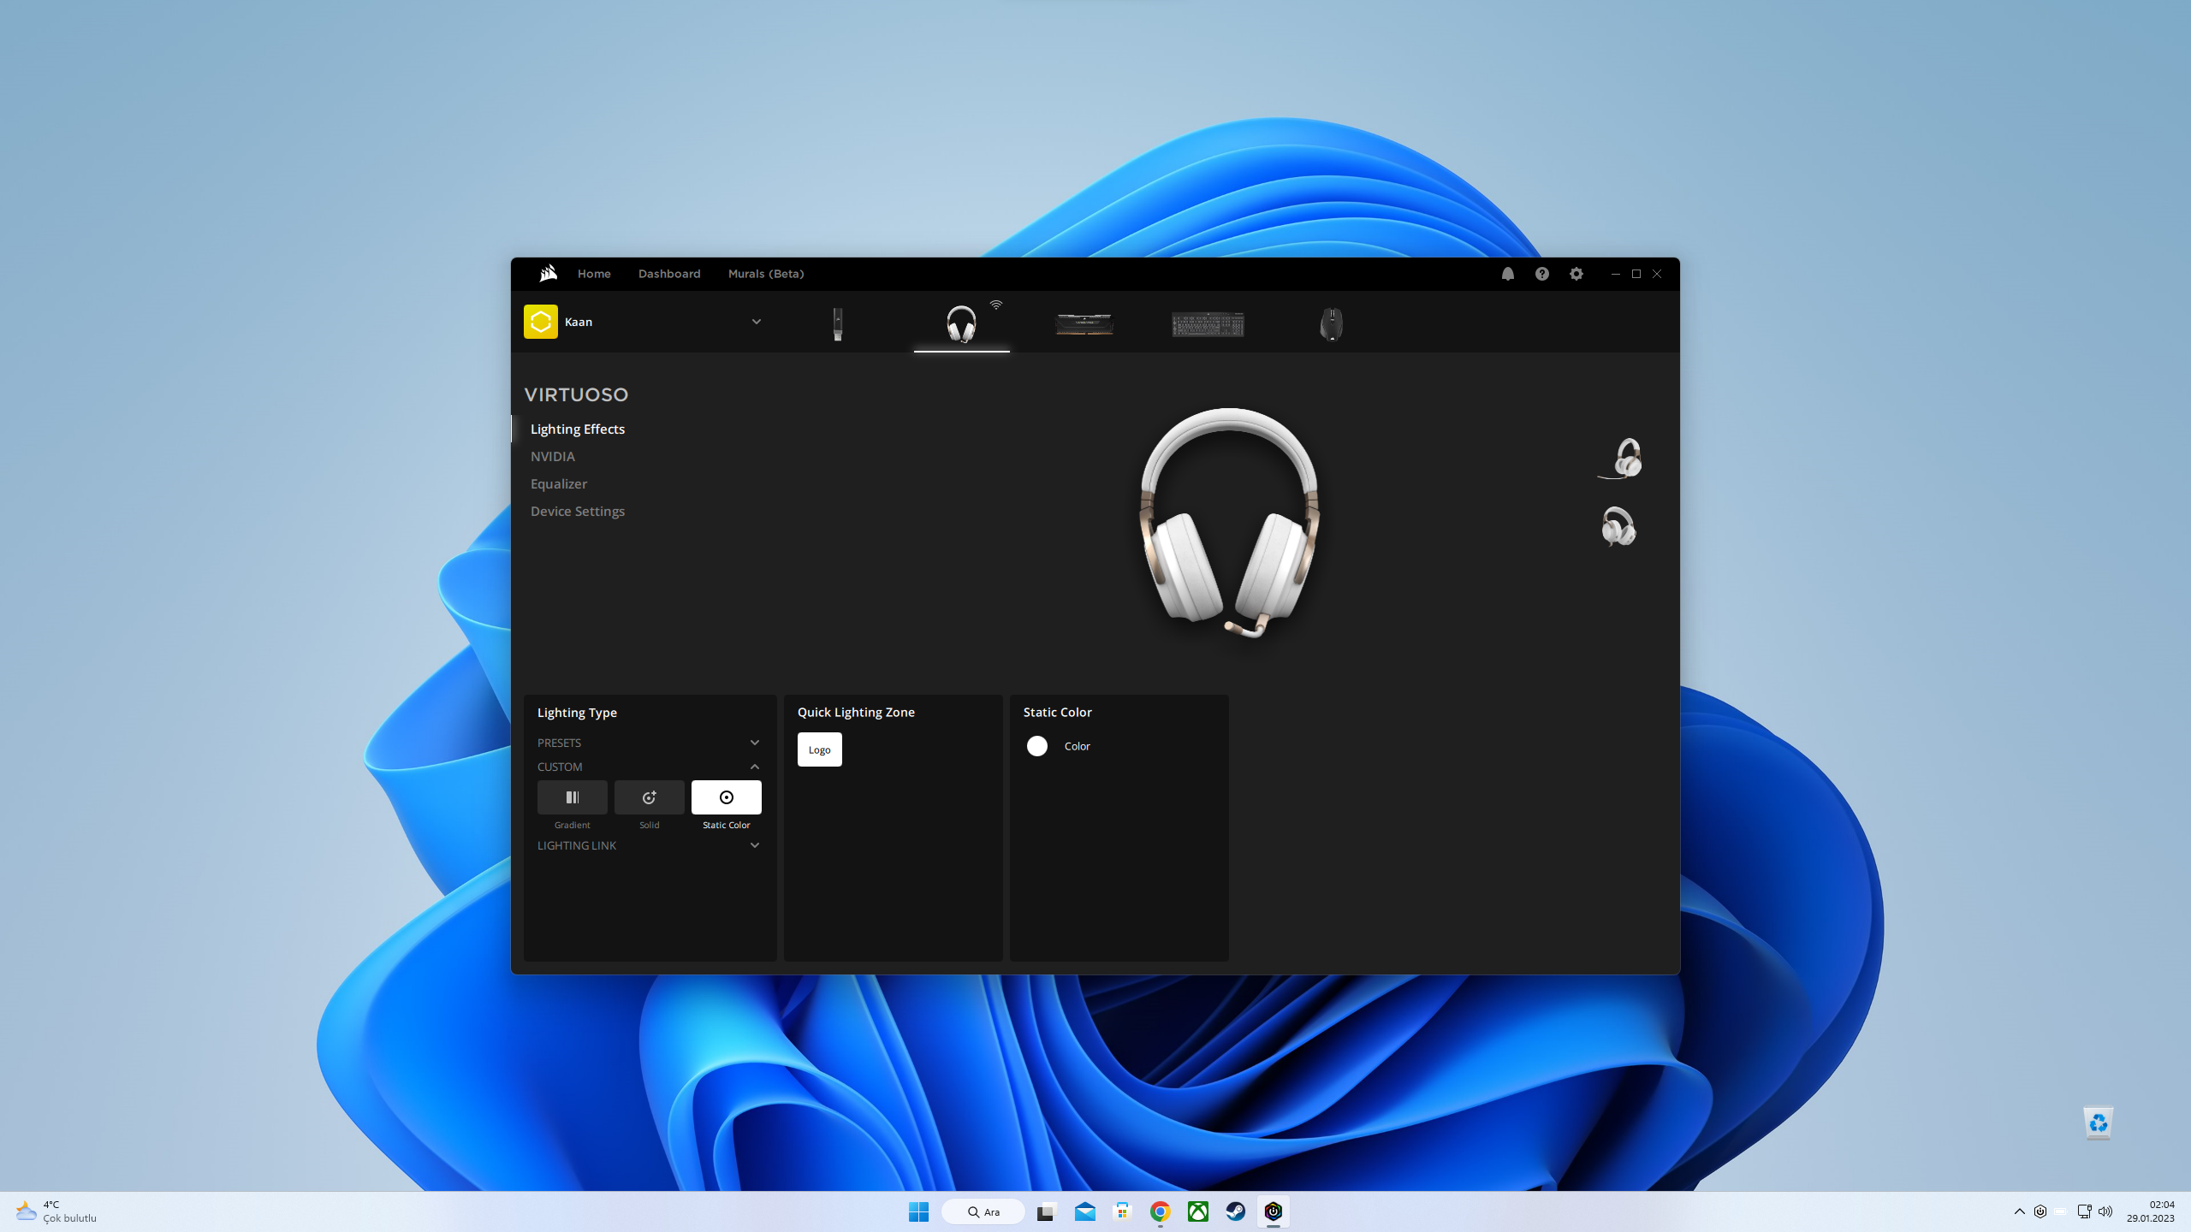Viewport: 2191px width, 1232px height.
Task: Select the headset stand device icon
Action: (838, 324)
